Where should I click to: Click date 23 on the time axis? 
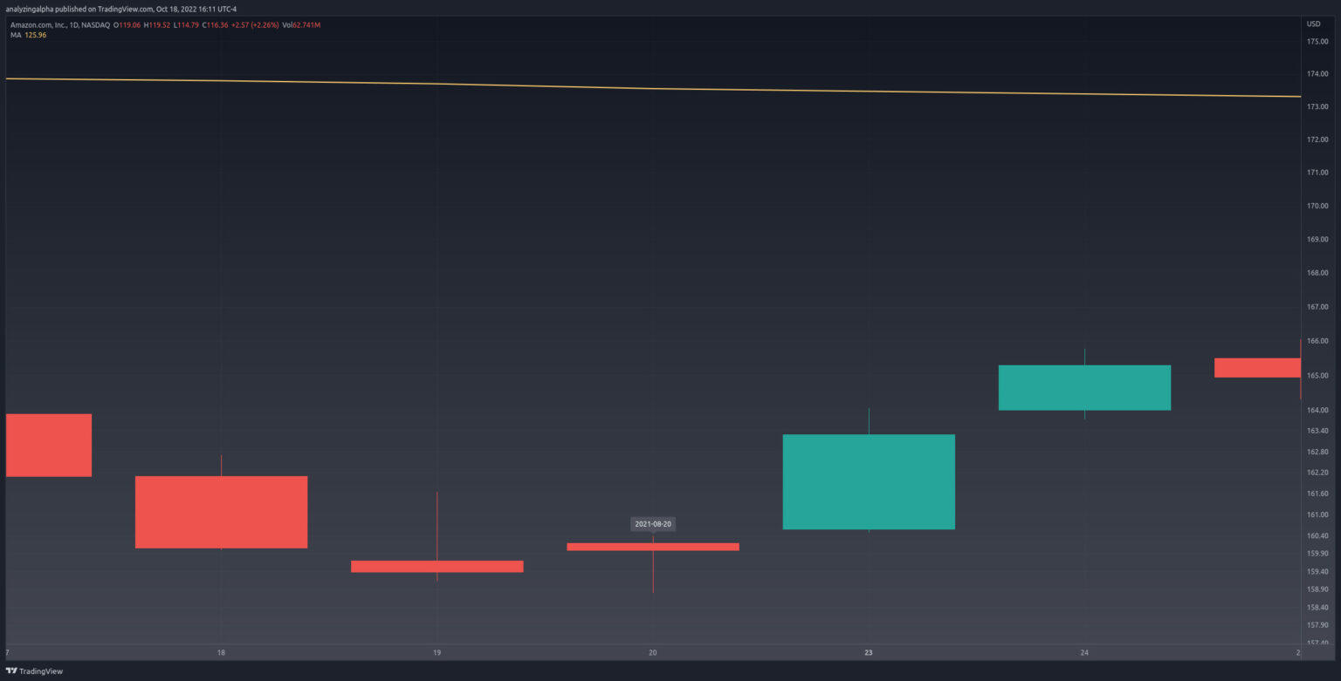[x=869, y=652]
